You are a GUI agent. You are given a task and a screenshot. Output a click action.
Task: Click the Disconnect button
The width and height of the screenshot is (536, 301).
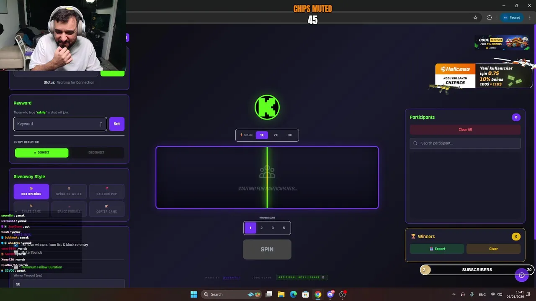coord(96,153)
